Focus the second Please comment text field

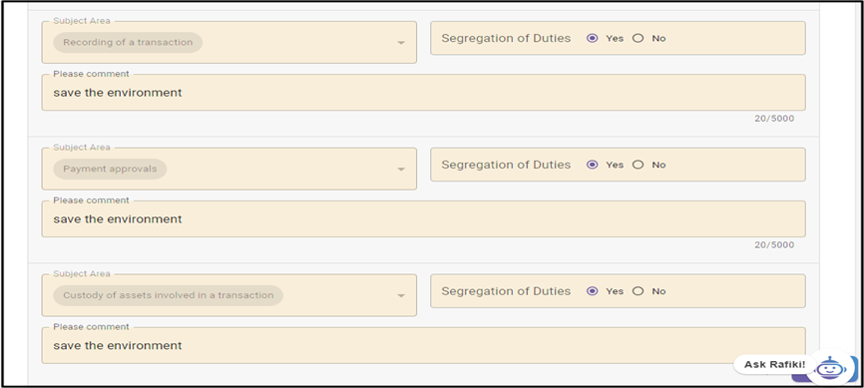[423, 218]
